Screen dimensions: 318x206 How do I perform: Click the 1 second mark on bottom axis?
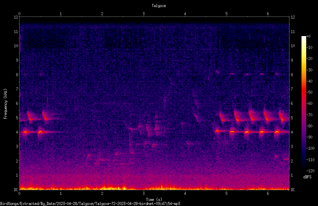pyautogui.click(x=61, y=194)
